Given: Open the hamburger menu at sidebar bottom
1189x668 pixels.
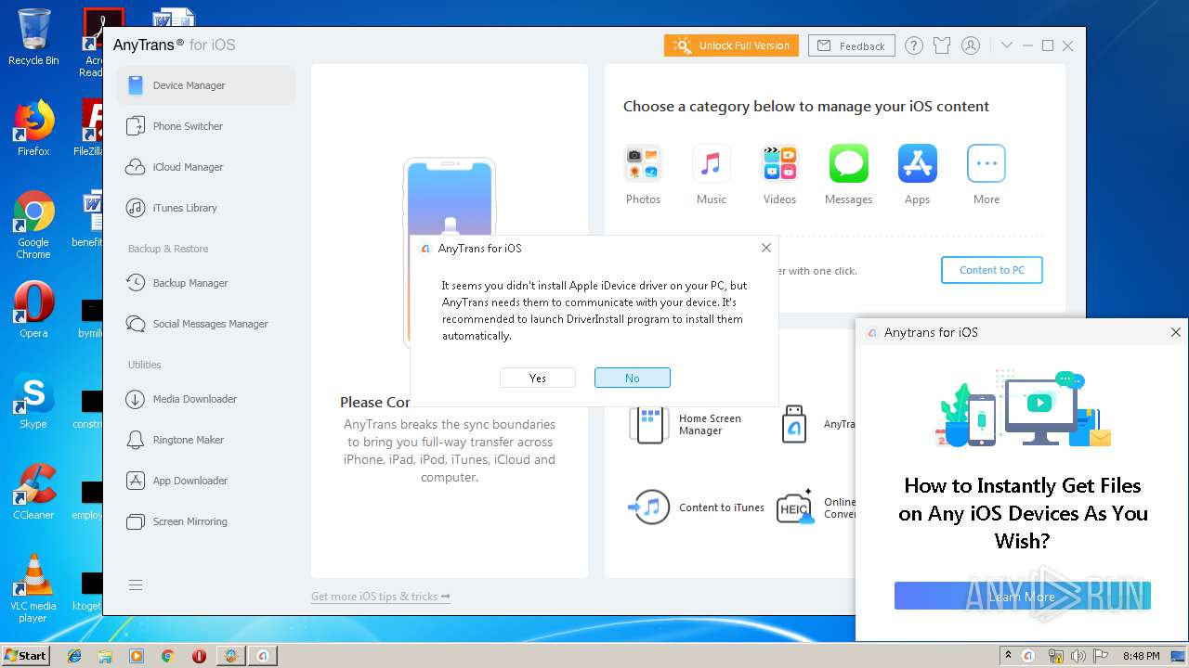Looking at the screenshot, I should tap(136, 584).
